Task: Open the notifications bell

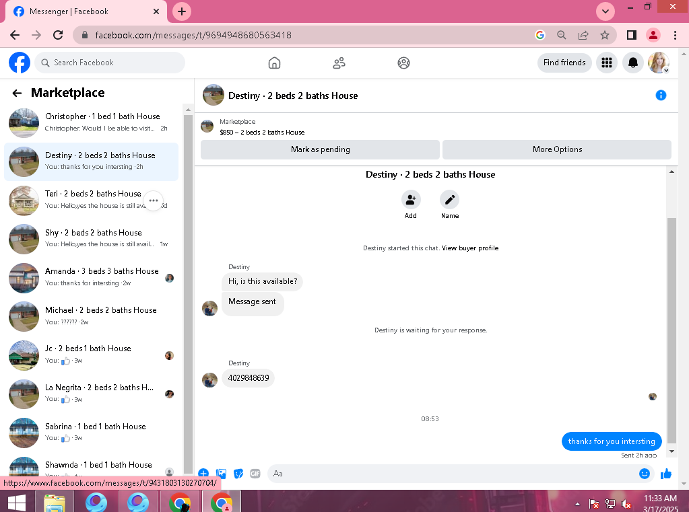Action: point(632,63)
